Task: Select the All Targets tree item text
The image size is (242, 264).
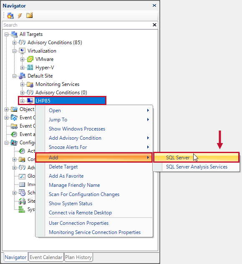Action: point(31,34)
